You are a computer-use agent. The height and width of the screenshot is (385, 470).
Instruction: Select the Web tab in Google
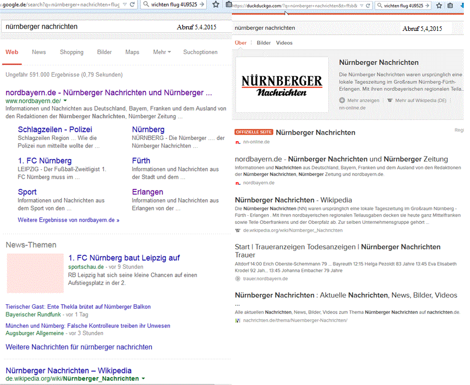click(x=12, y=52)
